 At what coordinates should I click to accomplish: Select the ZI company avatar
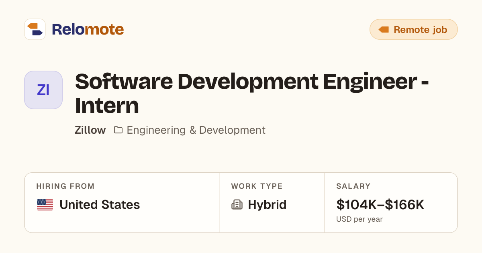[43, 90]
